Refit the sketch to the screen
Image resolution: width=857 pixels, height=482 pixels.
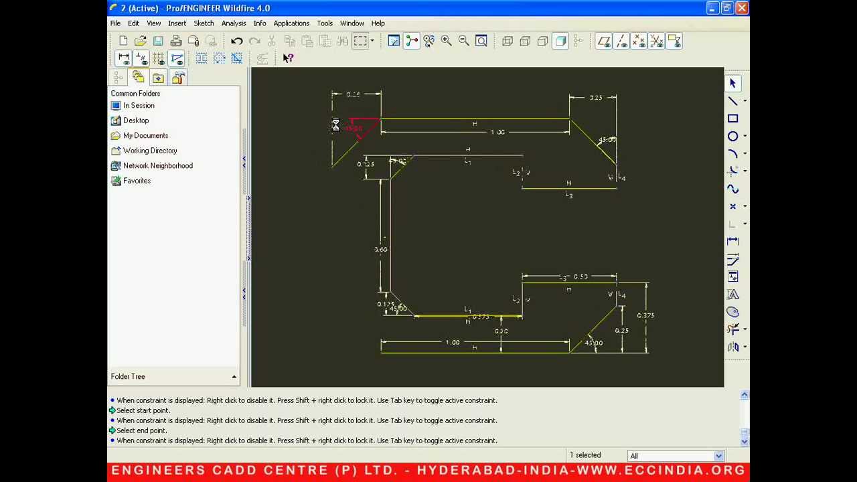481,41
